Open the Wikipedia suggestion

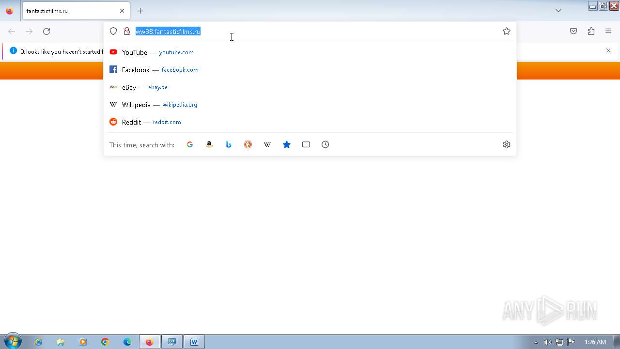(x=310, y=105)
